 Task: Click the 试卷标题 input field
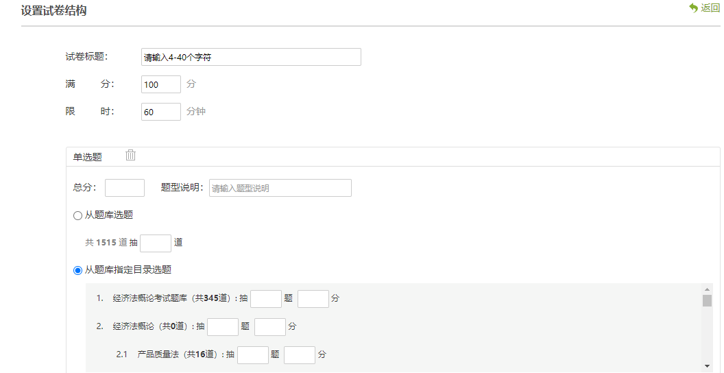(251, 57)
